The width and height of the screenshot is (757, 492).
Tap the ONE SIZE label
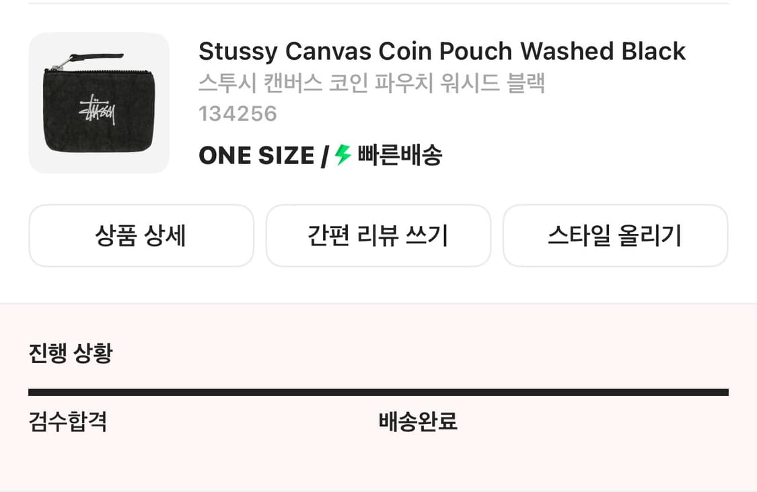pos(255,155)
